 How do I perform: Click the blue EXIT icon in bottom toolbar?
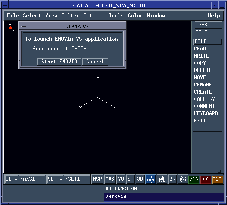pyautogui.click(x=150, y=179)
